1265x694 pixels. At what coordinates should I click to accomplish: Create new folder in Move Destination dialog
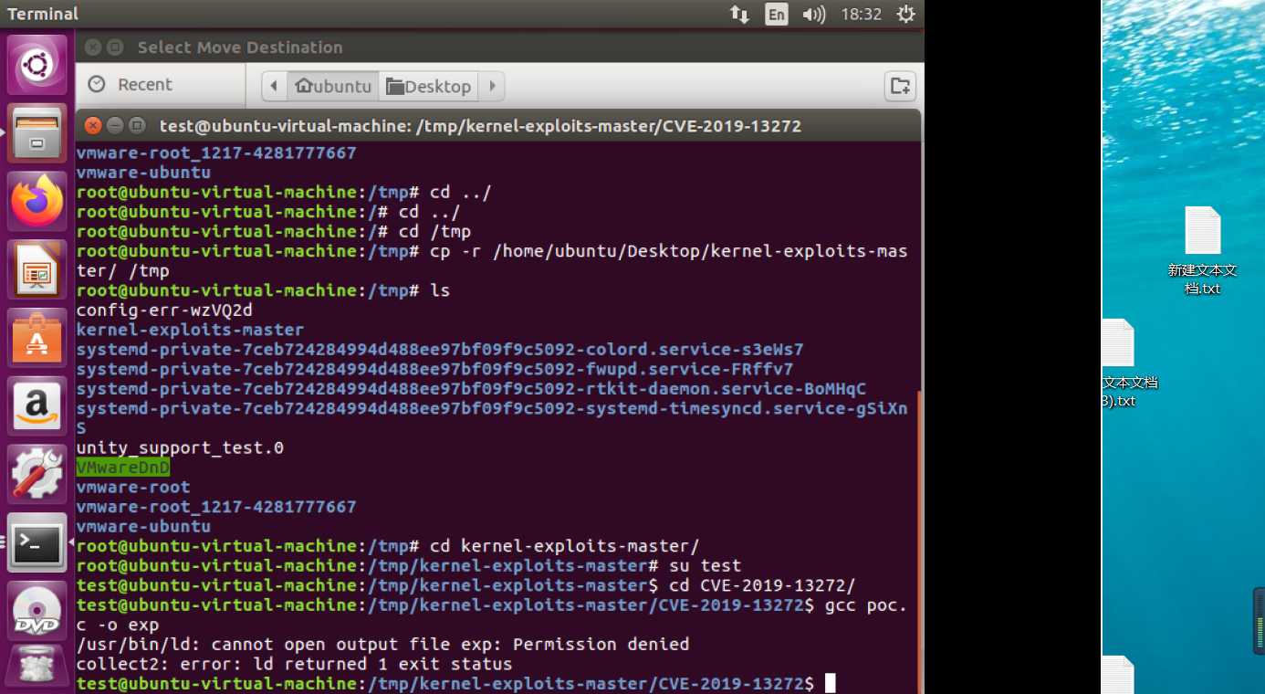point(900,87)
